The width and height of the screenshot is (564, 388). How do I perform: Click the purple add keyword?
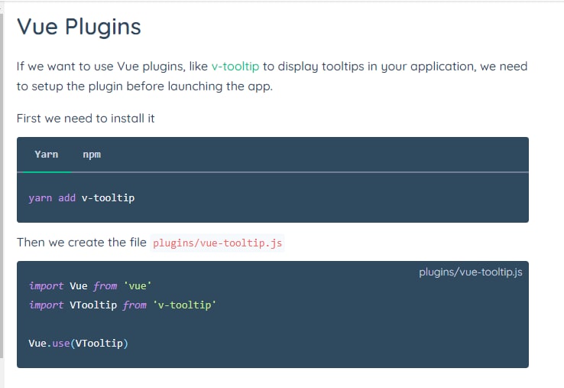coord(67,197)
